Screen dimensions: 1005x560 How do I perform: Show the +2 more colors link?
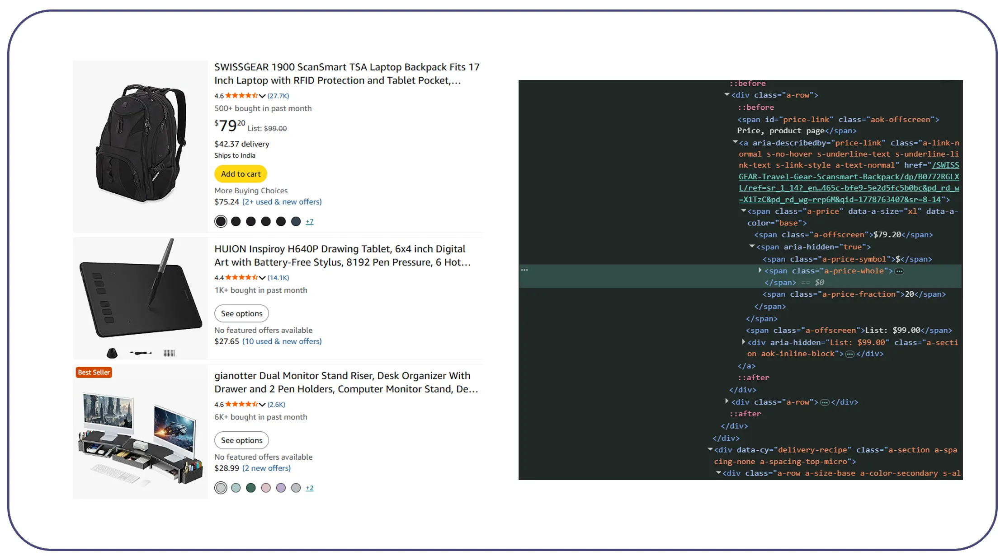click(x=309, y=488)
